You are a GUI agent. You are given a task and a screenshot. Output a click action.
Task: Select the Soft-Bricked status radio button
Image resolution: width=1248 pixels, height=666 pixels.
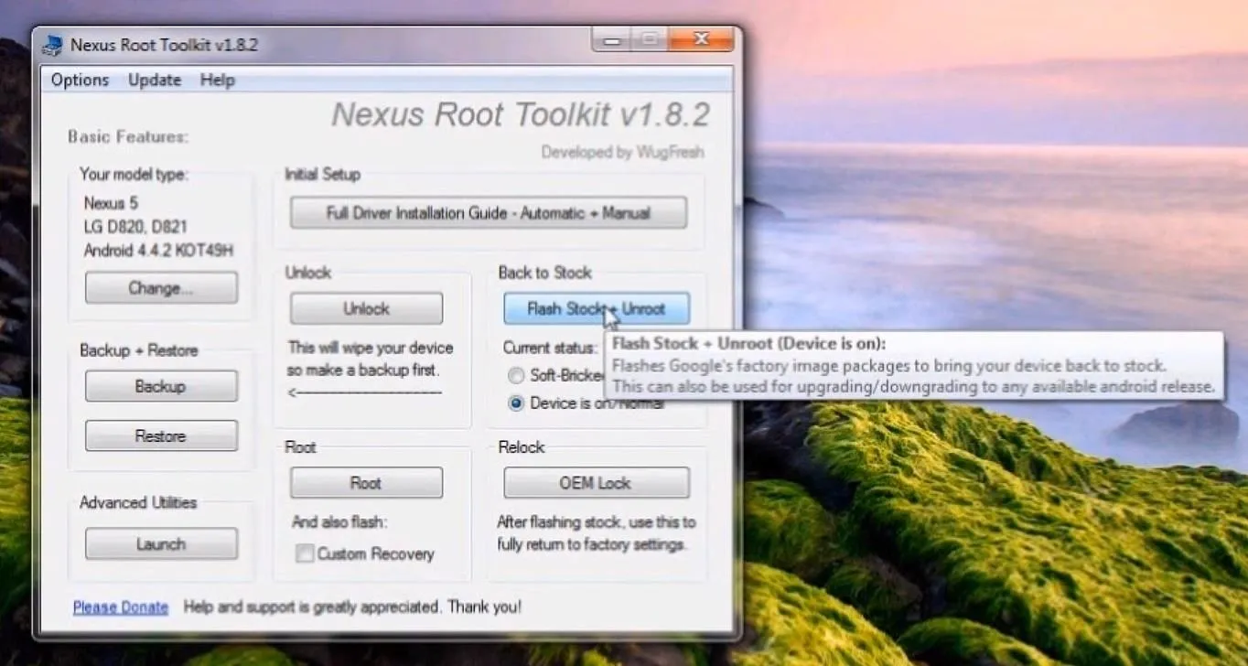click(x=515, y=375)
